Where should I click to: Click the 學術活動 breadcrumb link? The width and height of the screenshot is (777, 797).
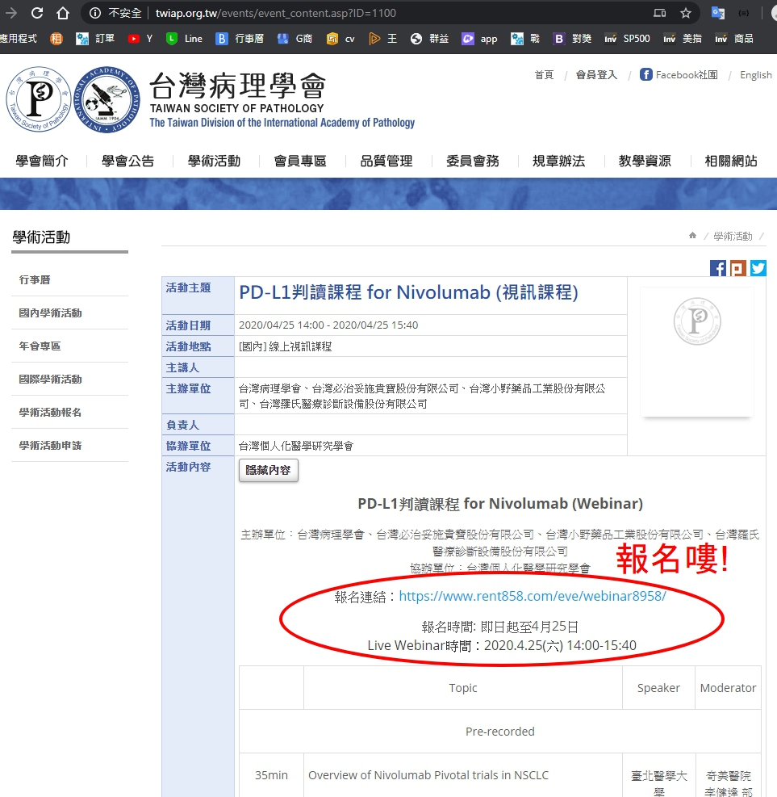pyautogui.click(x=733, y=236)
